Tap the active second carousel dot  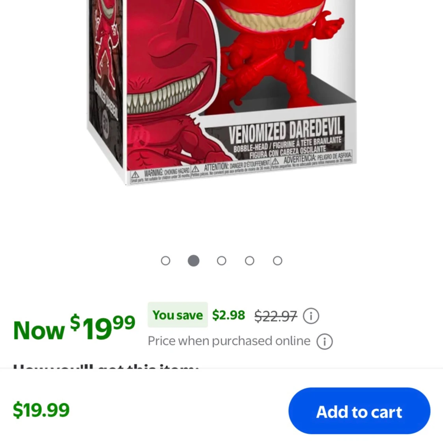193,261
